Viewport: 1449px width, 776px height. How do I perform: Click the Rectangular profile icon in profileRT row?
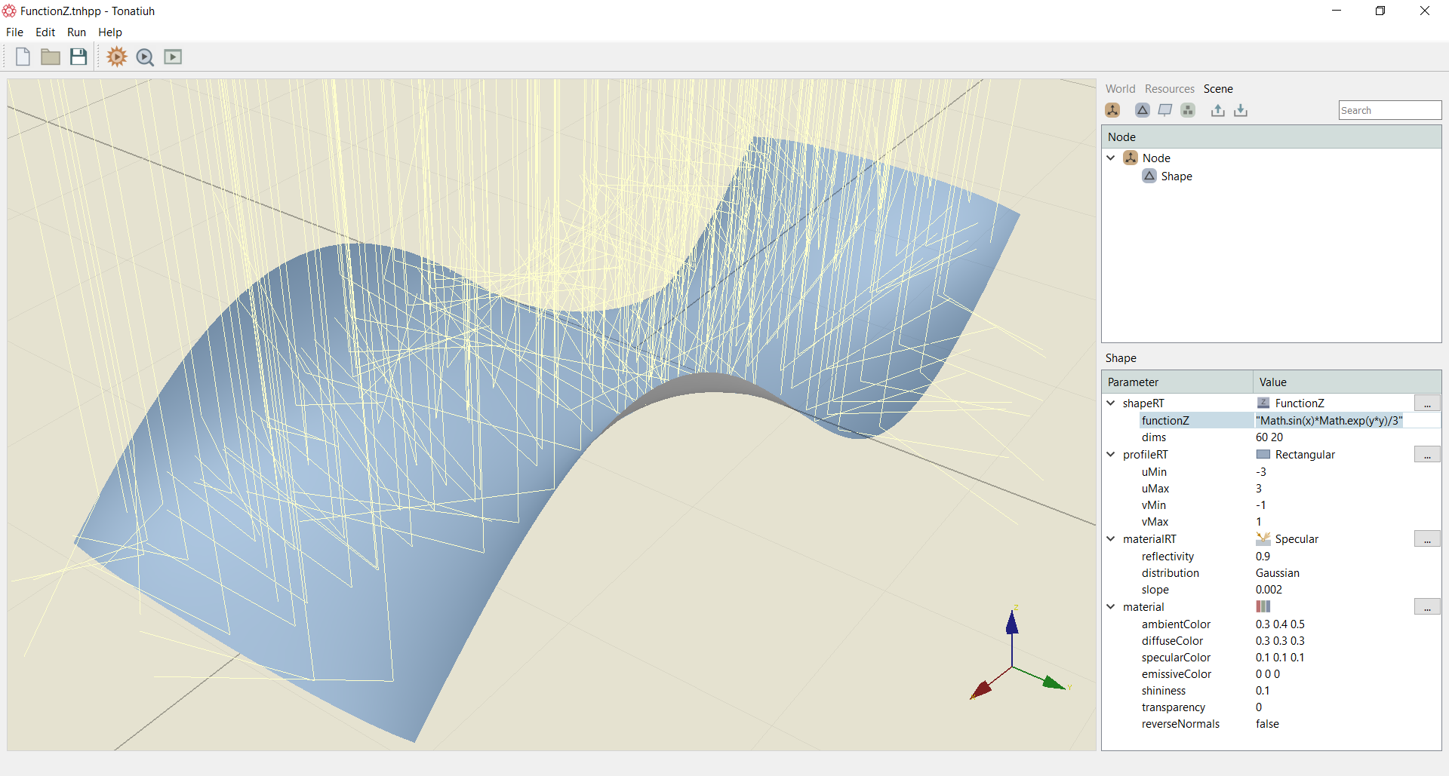pyautogui.click(x=1263, y=455)
